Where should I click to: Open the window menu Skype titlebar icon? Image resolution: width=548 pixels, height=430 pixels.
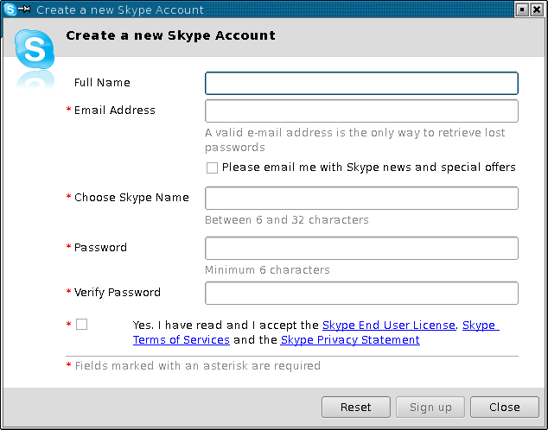pos(10,9)
